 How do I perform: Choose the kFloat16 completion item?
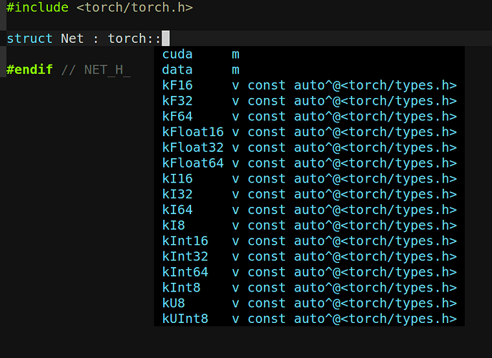point(193,132)
